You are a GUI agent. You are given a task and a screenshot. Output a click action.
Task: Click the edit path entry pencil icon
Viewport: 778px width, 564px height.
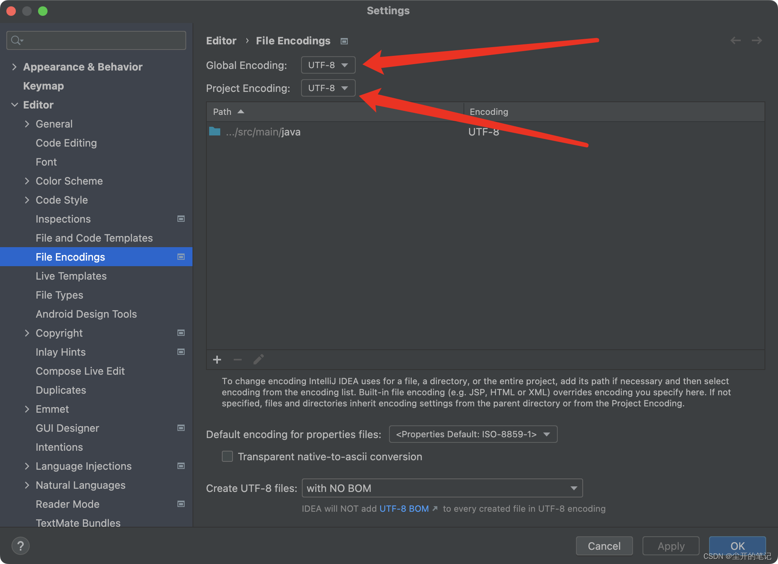(259, 359)
